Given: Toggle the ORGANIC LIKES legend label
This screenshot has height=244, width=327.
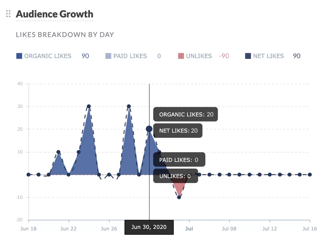Looking at the screenshot, I should pos(48,56).
